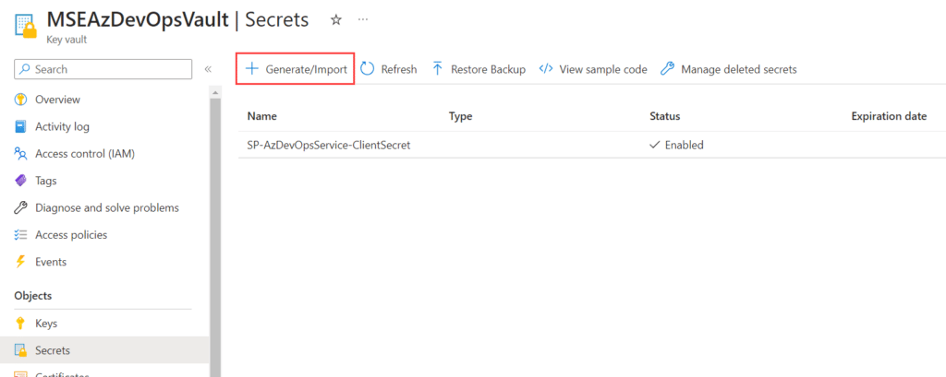
Task: Click the purple Tags icon
Action: coord(20,181)
